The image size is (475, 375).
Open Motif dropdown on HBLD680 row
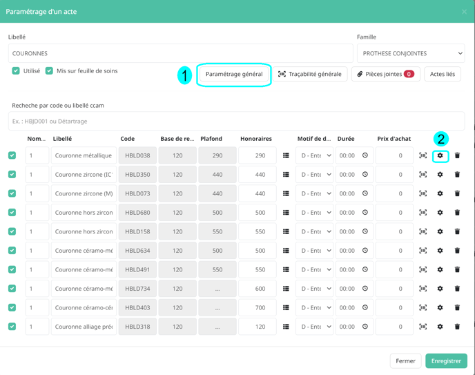[314, 213]
